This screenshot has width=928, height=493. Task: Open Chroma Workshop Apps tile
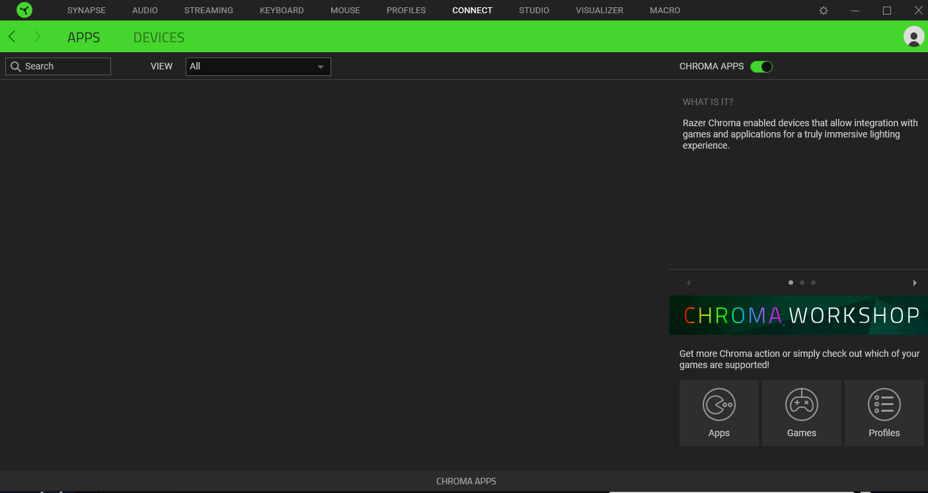click(719, 413)
